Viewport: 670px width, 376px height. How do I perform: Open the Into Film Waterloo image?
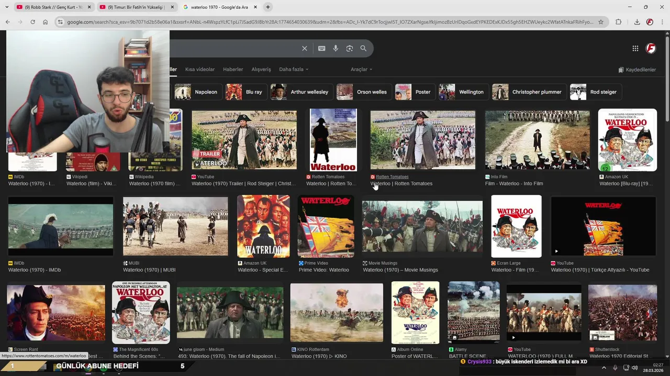point(538,140)
